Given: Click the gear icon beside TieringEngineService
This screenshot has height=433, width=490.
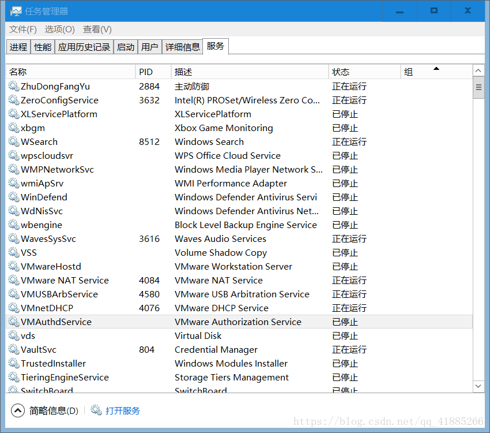Looking at the screenshot, I should pyautogui.click(x=14, y=377).
